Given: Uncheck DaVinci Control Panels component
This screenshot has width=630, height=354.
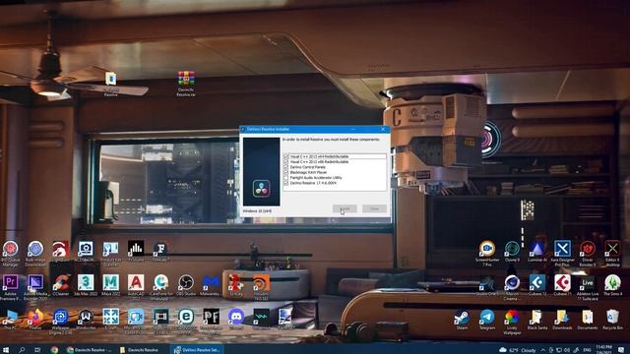Looking at the screenshot, I should pyautogui.click(x=286, y=167).
